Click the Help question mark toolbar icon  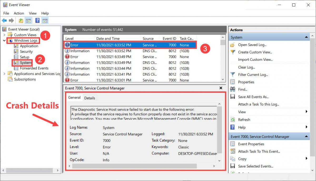(37, 20)
